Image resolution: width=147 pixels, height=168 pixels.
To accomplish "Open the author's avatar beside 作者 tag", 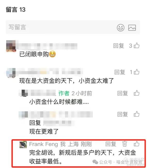I will click(23, 93).
